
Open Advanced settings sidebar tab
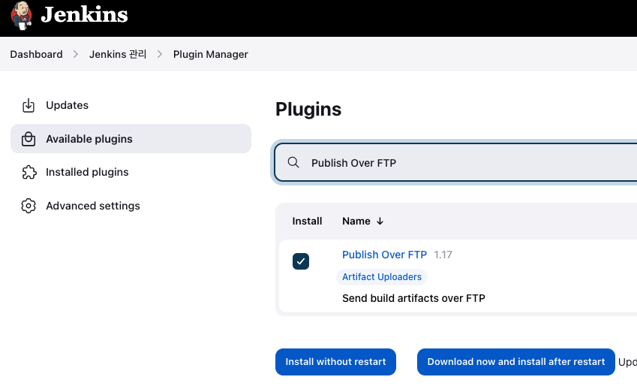click(131, 206)
